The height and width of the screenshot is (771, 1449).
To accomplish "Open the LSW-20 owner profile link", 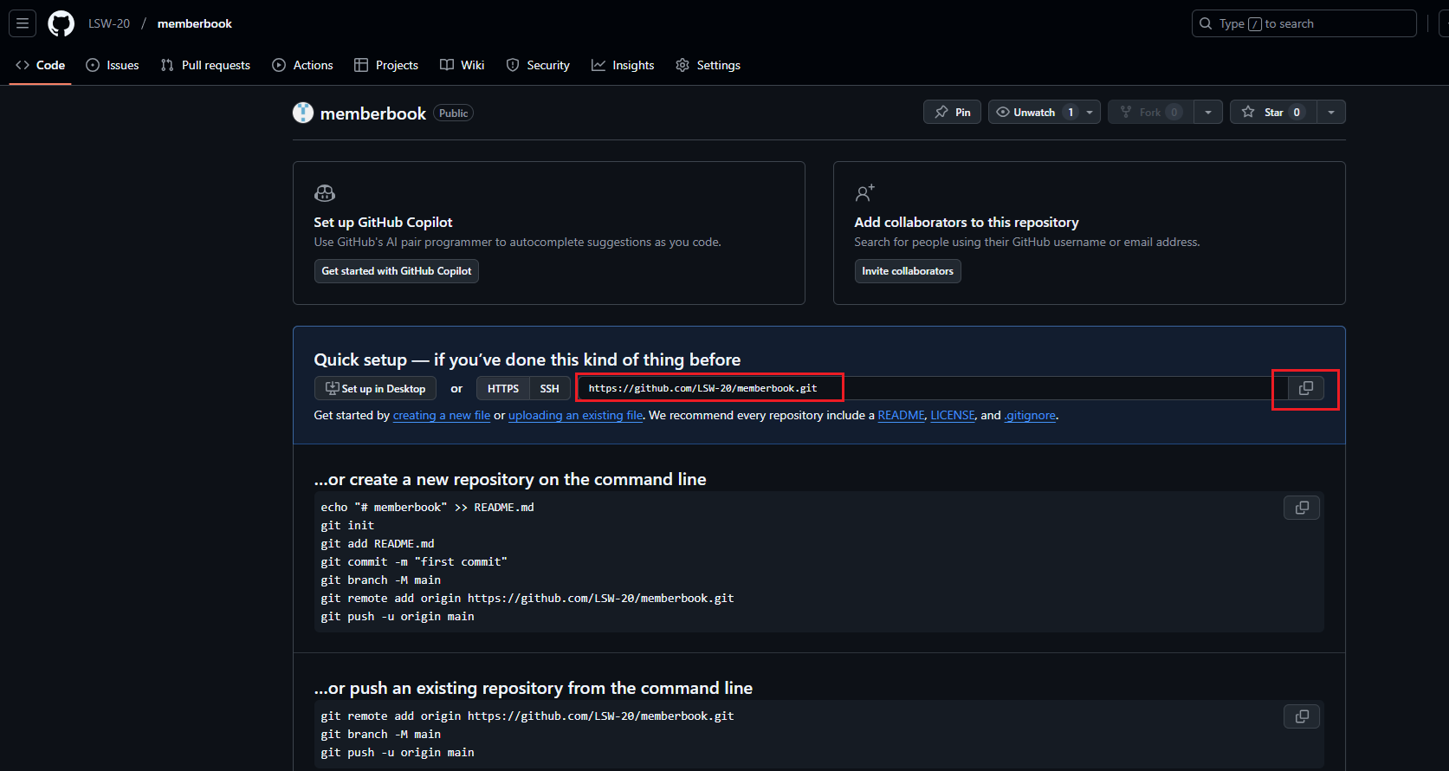I will [x=109, y=23].
